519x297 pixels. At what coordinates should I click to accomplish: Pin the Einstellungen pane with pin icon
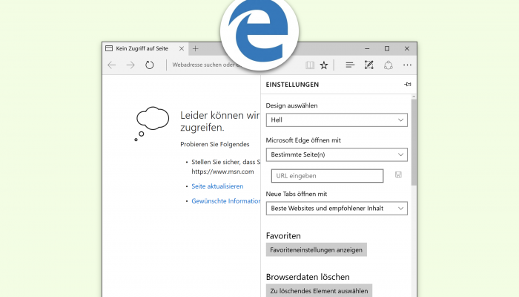(408, 85)
